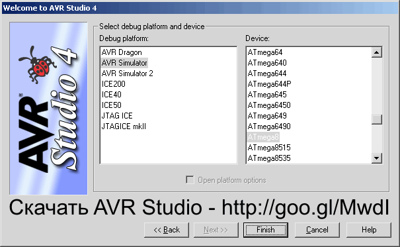The width and height of the screenshot is (400, 247).
Task: Go back with the << Back button
Action: [x=167, y=230]
